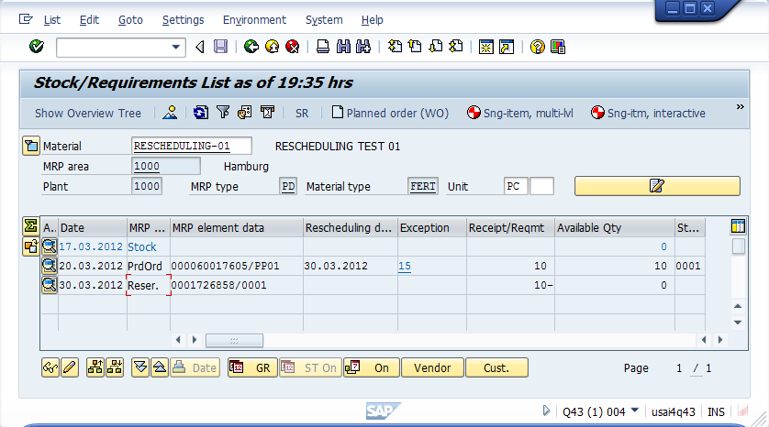Screen dimensions: 769x427
Task: Click the red Cancel icon in toolbar
Action: click(292, 47)
